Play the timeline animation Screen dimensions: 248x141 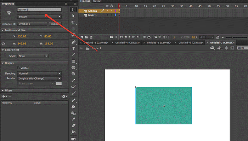click(x=130, y=37)
